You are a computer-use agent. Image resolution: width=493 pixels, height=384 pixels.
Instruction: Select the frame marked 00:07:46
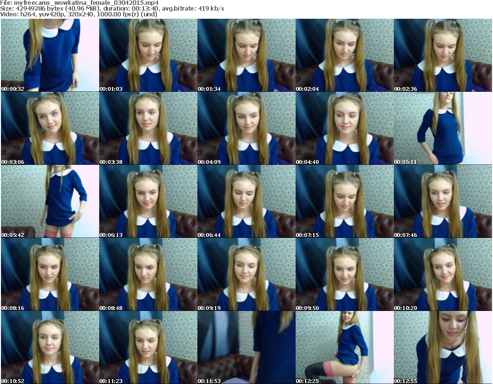(443, 201)
